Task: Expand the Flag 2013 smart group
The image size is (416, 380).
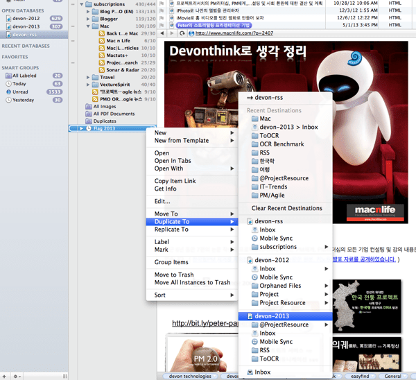Action: 81,128
